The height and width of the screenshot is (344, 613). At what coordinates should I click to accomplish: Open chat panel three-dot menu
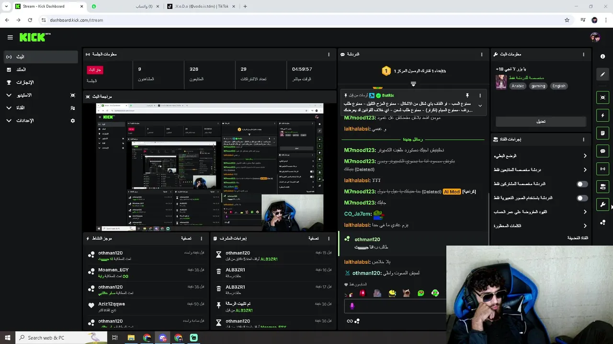click(482, 54)
